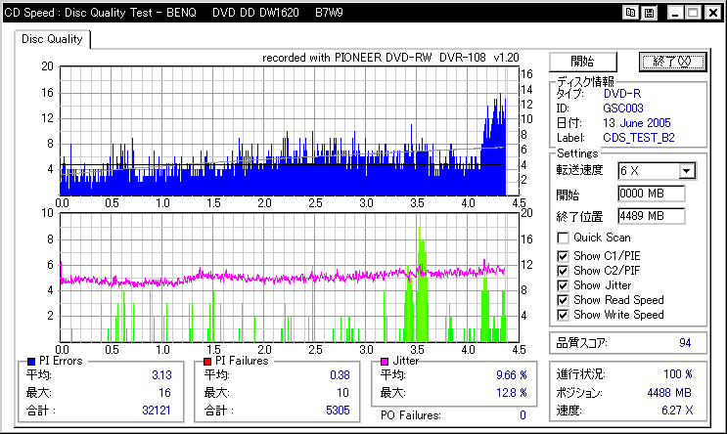Viewport: 727px width, 434px height.
Task: Click the date 13 June 2005
Action: (x=637, y=123)
